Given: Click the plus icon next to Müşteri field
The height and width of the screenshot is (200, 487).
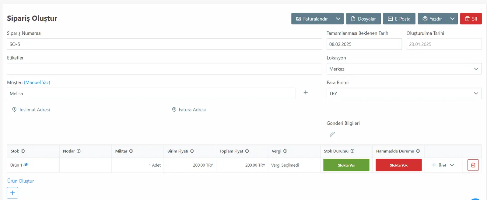Looking at the screenshot, I should [x=306, y=92].
